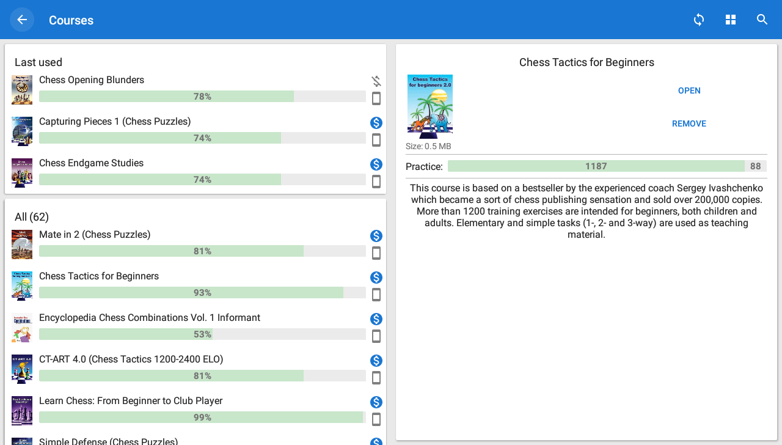
Task: Tap the free-course icon on Chess Opening Blunders
Action: tap(376, 81)
